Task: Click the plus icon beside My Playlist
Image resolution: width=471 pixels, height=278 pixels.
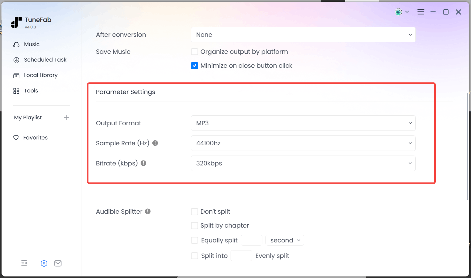Action: [x=66, y=118]
